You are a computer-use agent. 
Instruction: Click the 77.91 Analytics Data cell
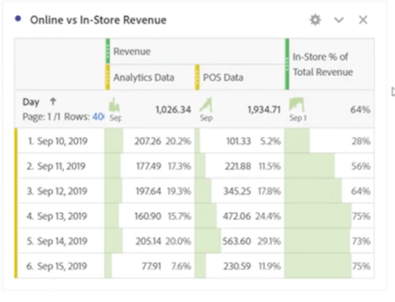pyautogui.click(x=151, y=266)
